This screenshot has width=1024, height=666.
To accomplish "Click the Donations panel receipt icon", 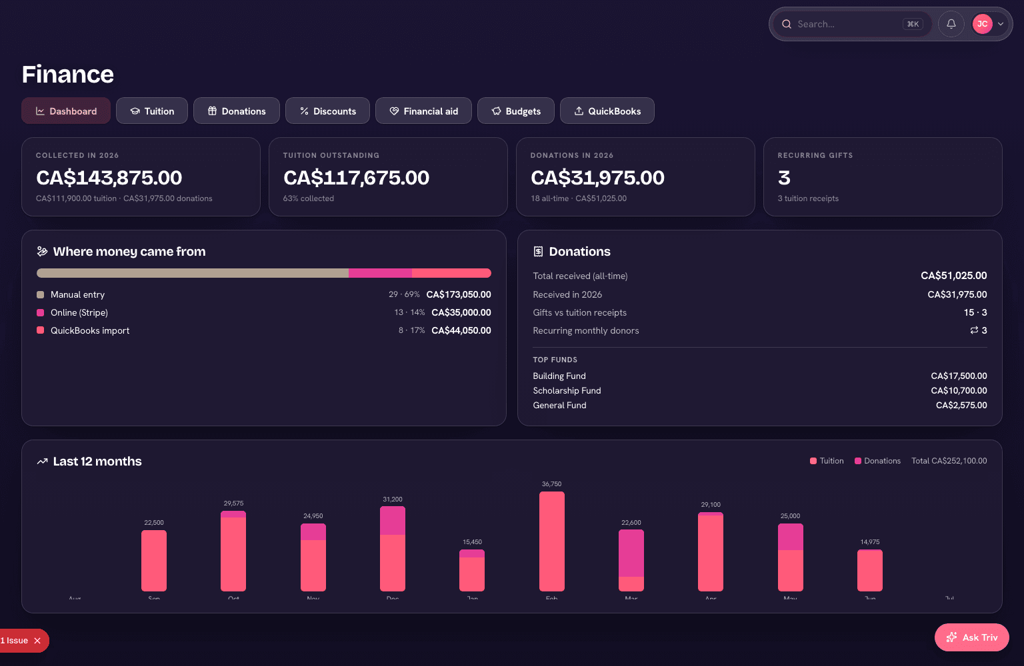I will pyautogui.click(x=538, y=252).
